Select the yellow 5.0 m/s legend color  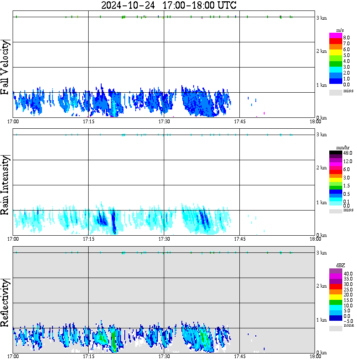[x=336, y=53]
